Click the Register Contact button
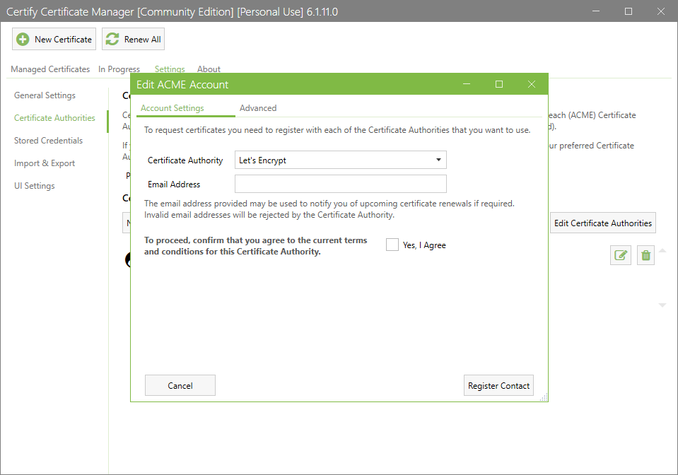The image size is (678, 475). 498,385
